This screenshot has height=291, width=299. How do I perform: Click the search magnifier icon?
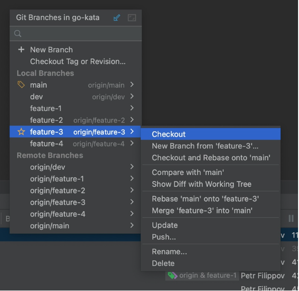pyautogui.click(x=18, y=34)
